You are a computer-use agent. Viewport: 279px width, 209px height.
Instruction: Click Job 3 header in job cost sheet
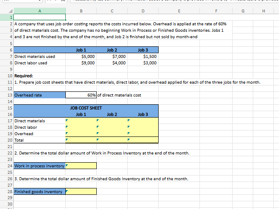point(143,114)
